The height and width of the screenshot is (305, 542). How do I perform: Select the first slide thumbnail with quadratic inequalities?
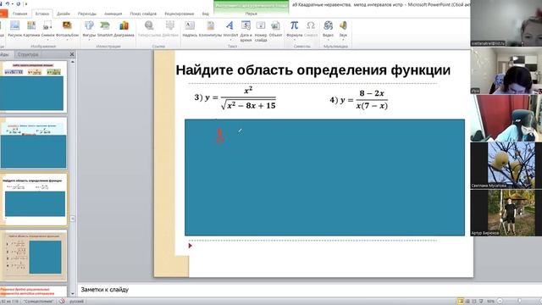point(33,86)
